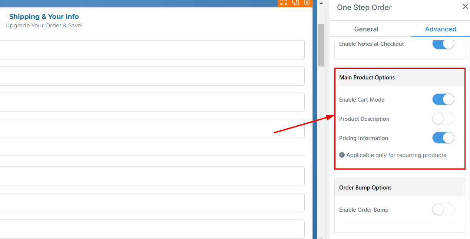Select the Advanced tab
The height and width of the screenshot is (239, 470).
tap(440, 29)
